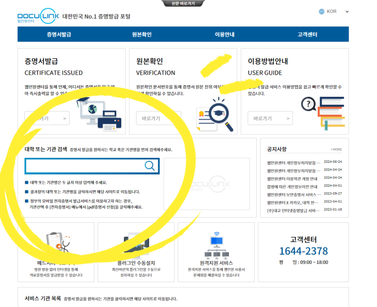Click the 본문 바로가기 skip link
The image size is (377, 307).
click(183, 4)
